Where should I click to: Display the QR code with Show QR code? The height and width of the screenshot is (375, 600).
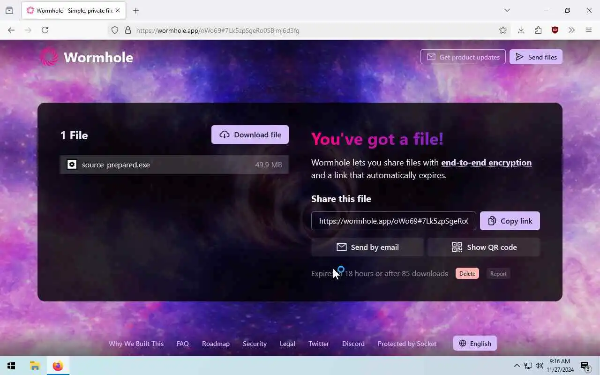coord(484,247)
